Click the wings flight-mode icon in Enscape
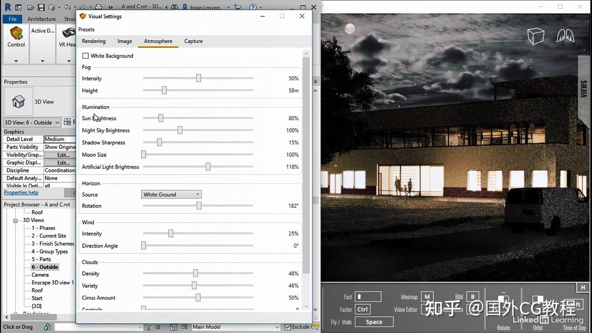Image resolution: width=592 pixels, height=333 pixels. 565,35
